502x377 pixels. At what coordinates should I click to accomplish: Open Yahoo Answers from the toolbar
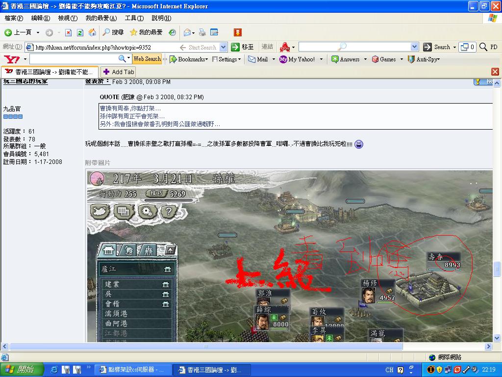(345, 59)
